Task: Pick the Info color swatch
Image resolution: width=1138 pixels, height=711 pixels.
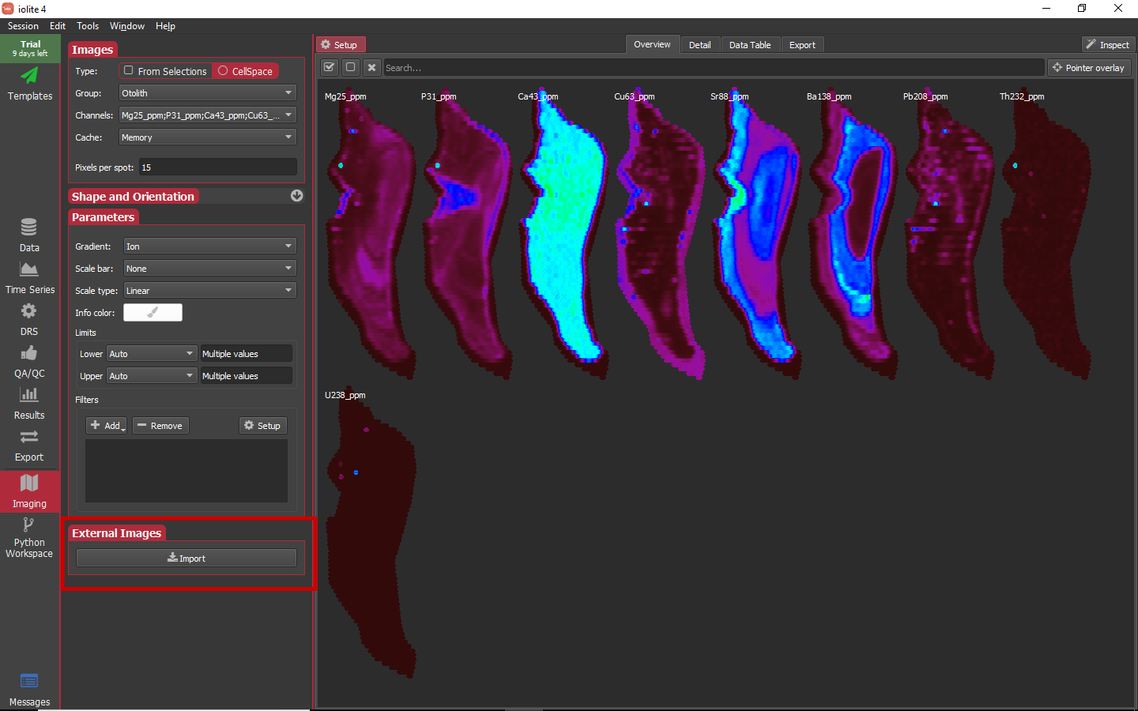Action: coord(153,313)
